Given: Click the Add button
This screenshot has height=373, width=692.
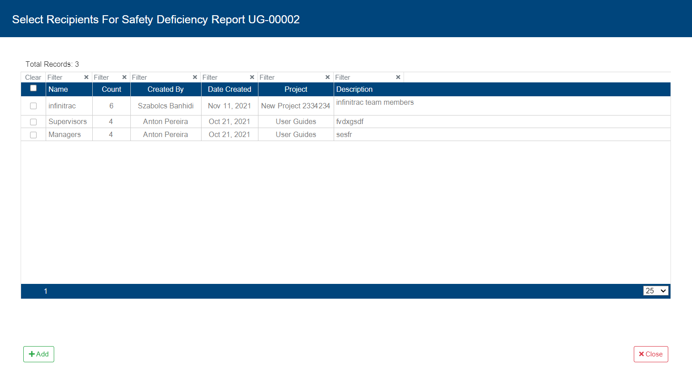Looking at the screenshot, I should pyautogui.click(x=39, y=354).
